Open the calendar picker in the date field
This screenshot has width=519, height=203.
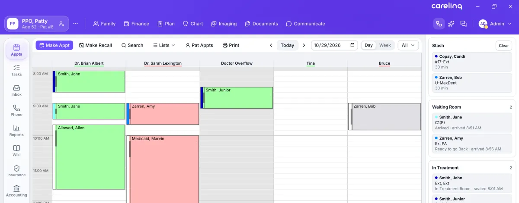click(352, 45)
